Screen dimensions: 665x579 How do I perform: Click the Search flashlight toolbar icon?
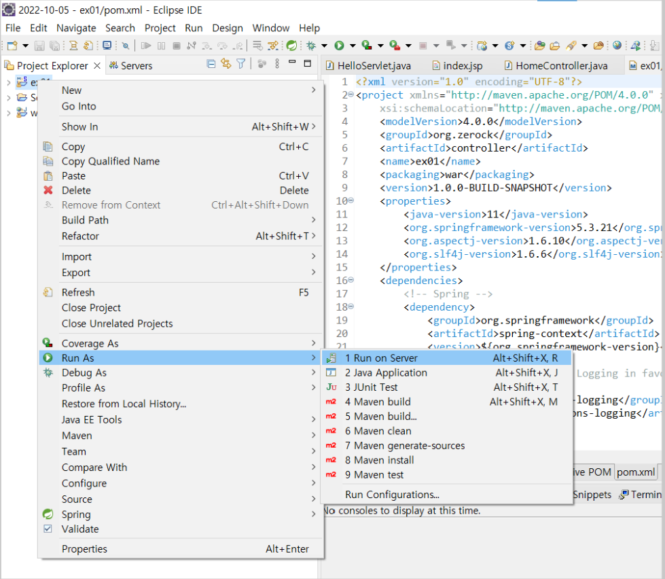(x=571, y=46)
